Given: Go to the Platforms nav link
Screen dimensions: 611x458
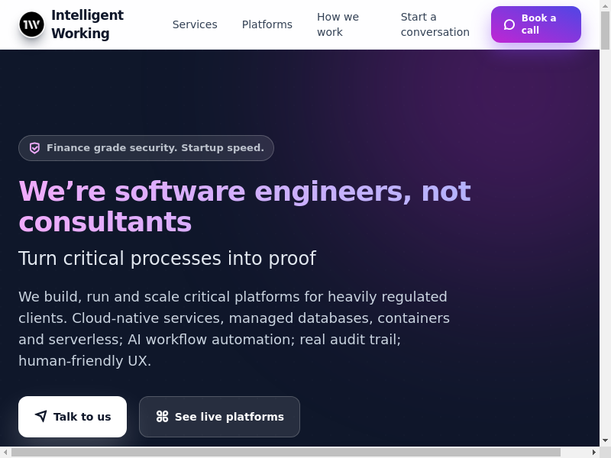Looking at the screenshot, I should point(267,24).
